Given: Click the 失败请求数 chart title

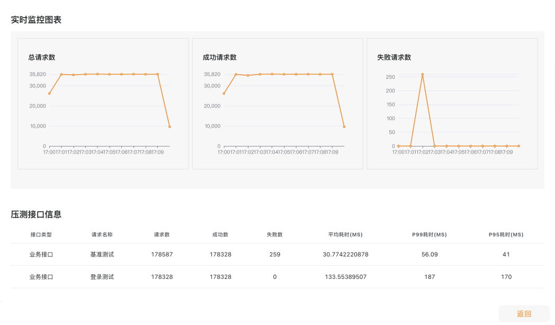Looking at the screenshot, I should point(394,57).
